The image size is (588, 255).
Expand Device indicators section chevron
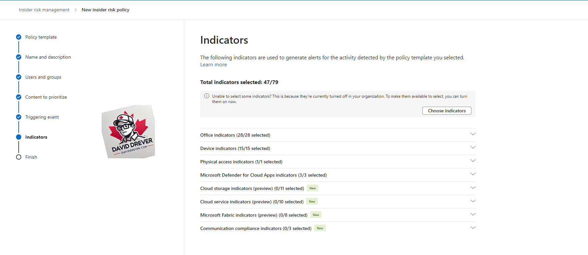tap(473, 147)
